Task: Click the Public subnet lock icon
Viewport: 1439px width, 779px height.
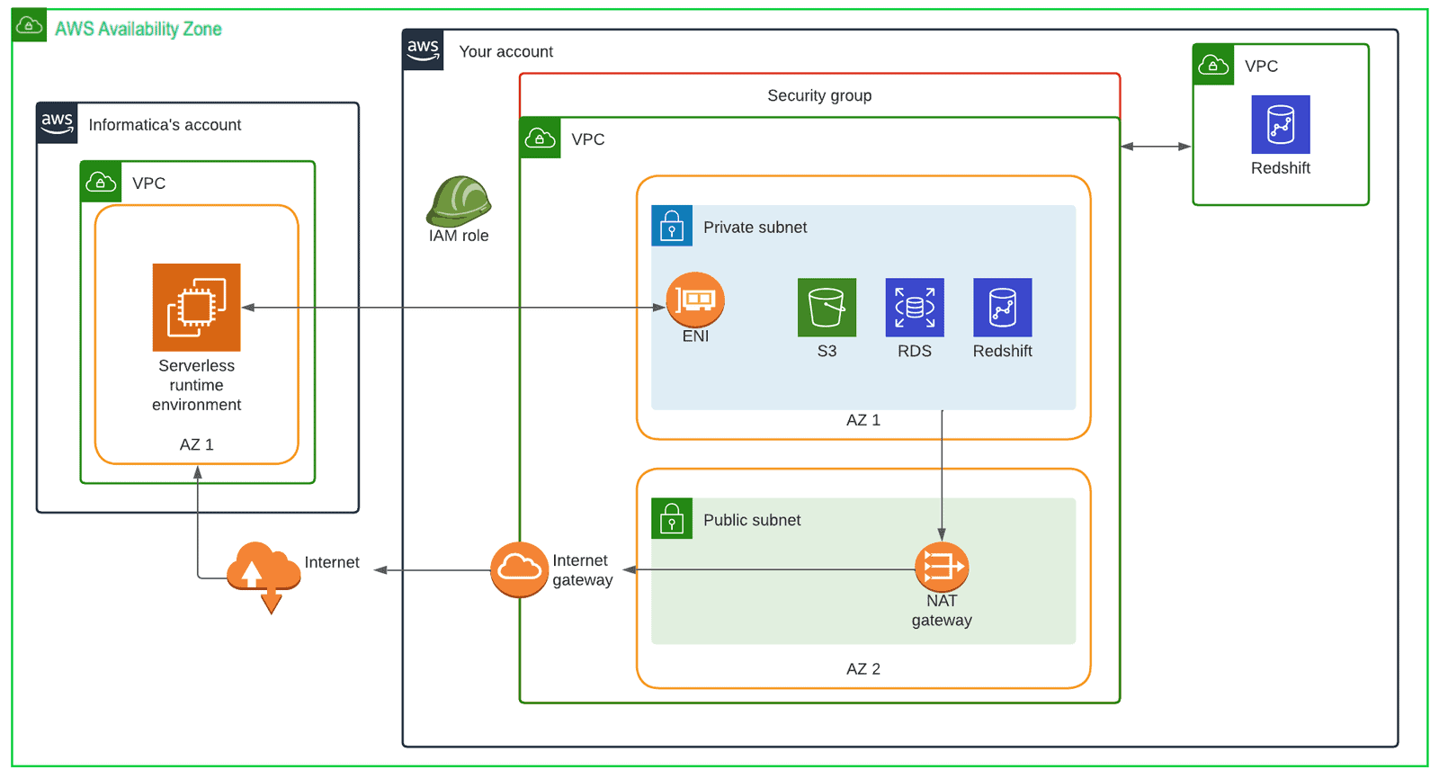Action: (x=672, y=519)
